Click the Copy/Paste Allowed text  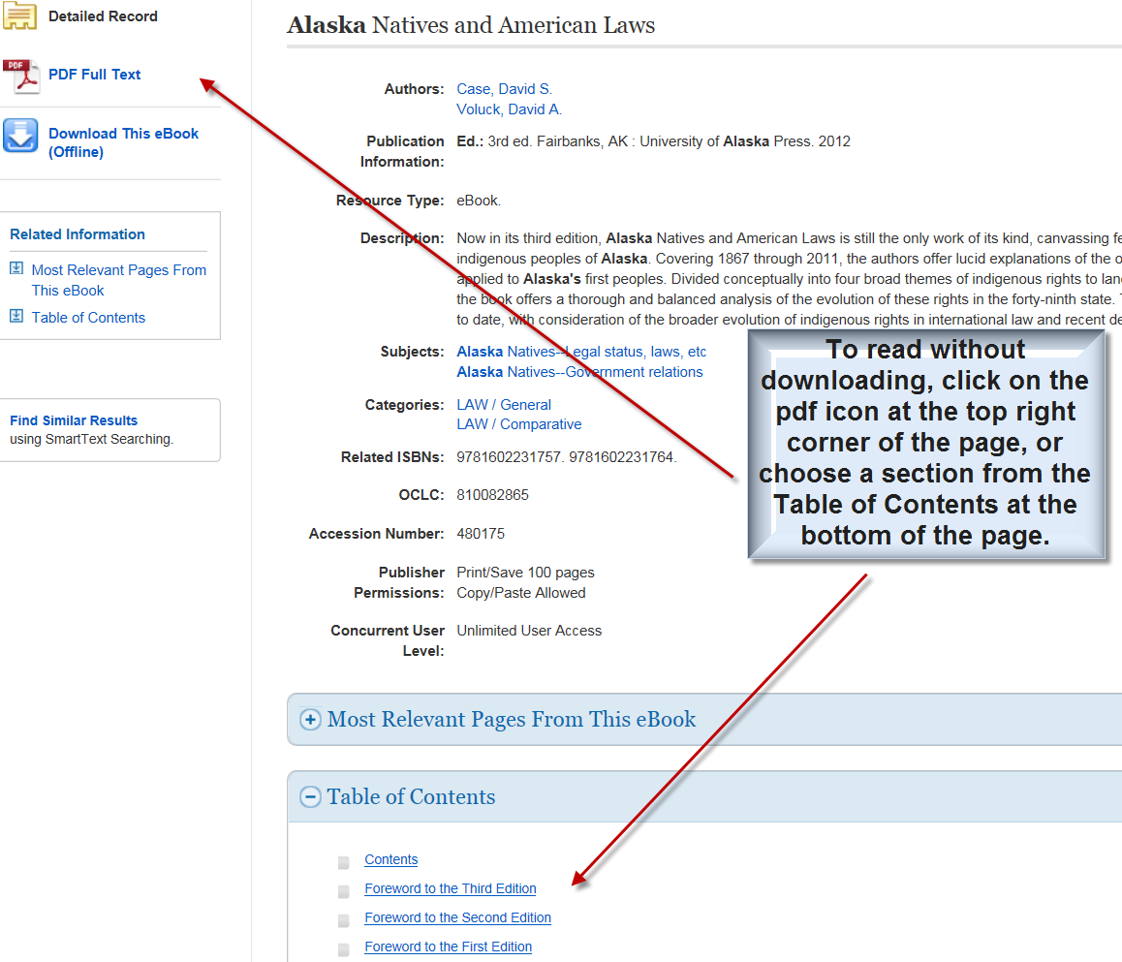pyautogui.click(x=521, y=593)
